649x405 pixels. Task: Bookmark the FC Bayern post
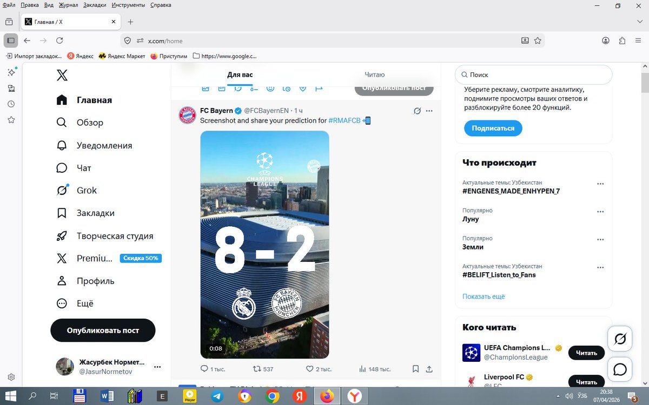click(x=415, y=369)
